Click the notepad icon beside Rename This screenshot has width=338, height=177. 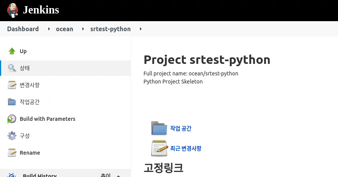(12, 153)
